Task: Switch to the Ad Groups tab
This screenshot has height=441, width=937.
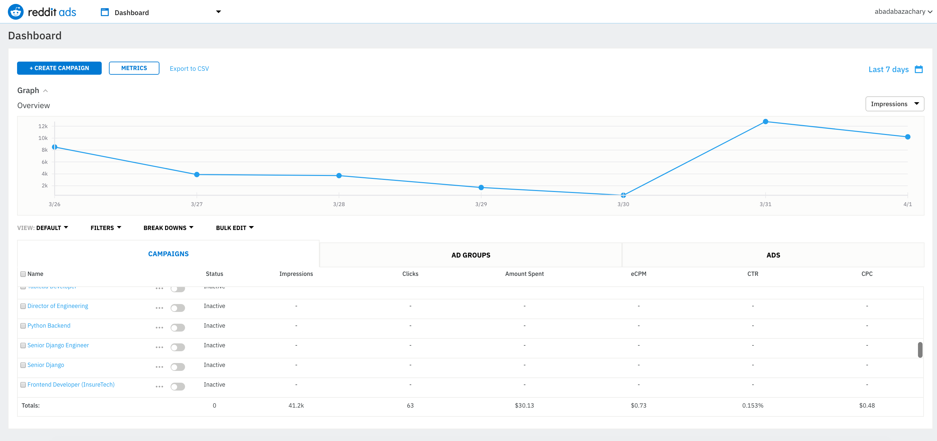Action: tap(470, 255)
